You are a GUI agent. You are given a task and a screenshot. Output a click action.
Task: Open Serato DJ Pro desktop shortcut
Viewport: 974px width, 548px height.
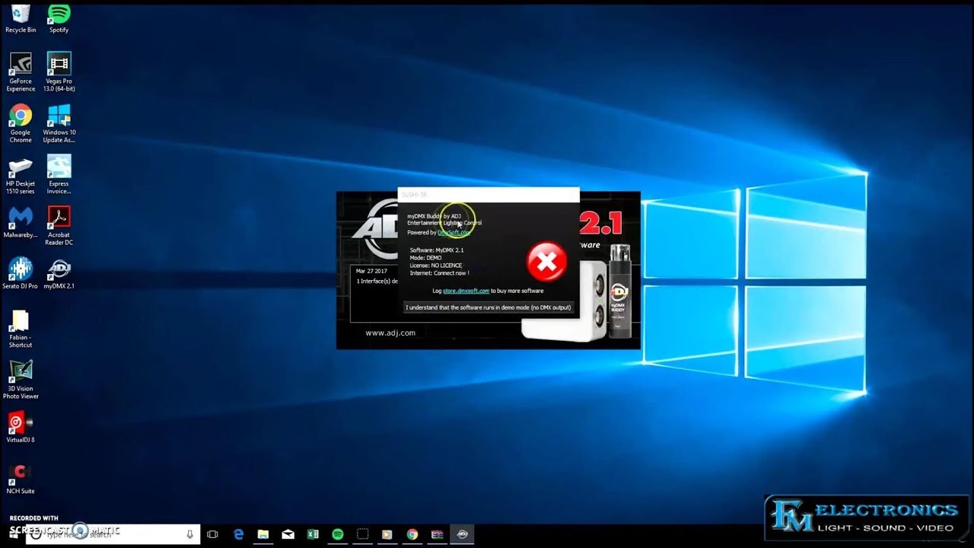(21, 273)
